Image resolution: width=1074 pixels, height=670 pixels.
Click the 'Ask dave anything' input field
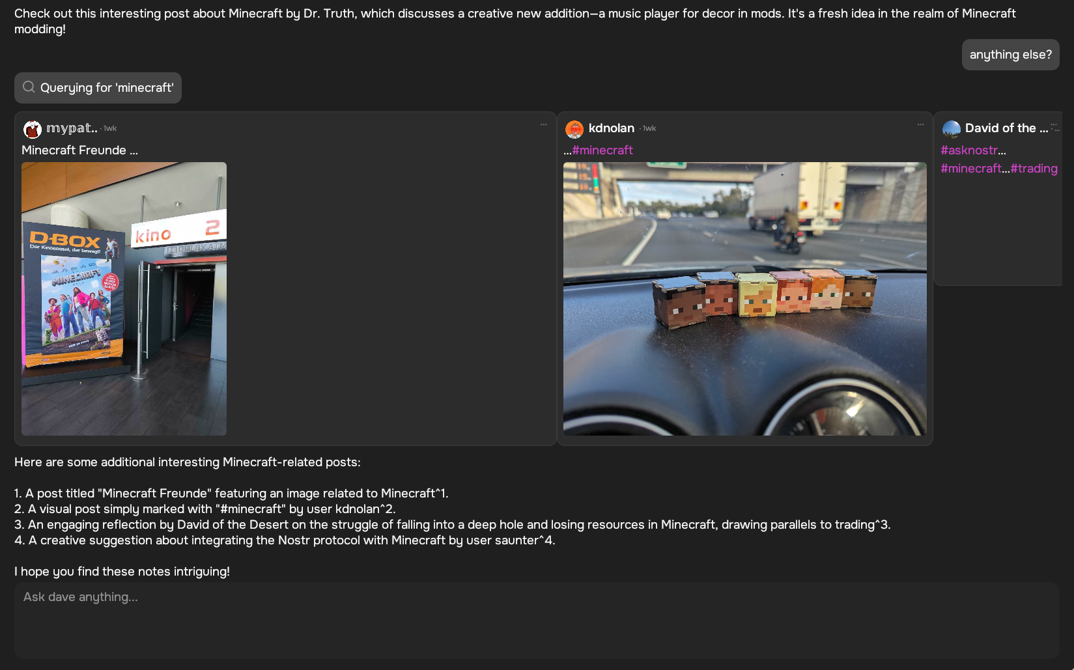[537, 620]
